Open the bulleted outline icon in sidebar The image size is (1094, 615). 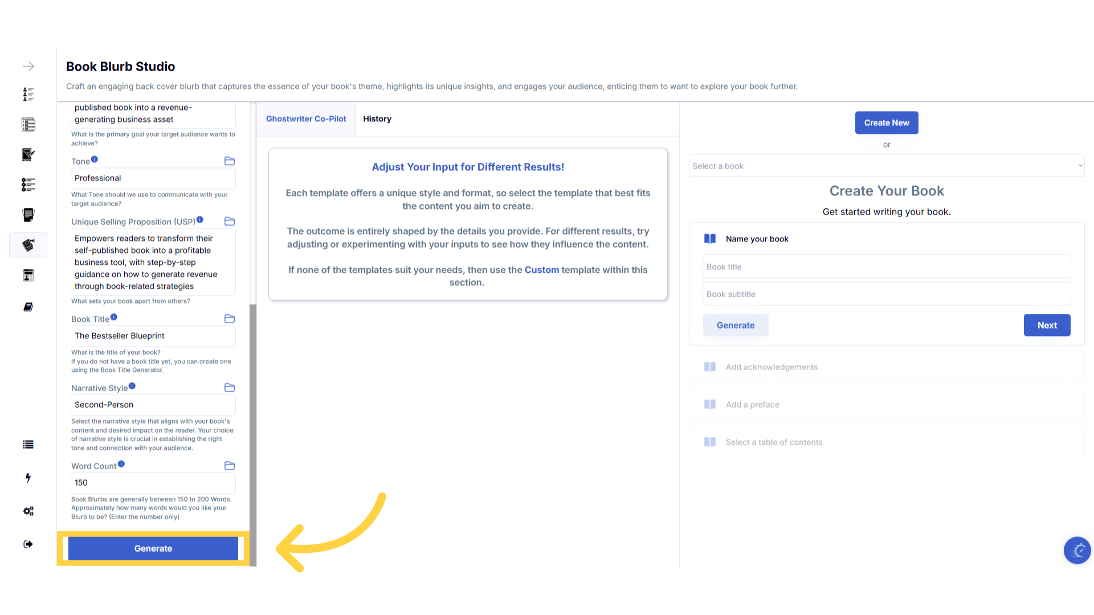28,184
